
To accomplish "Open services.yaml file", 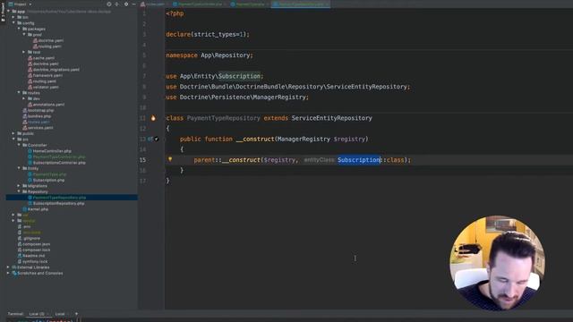I will click(x=40, y=128).
